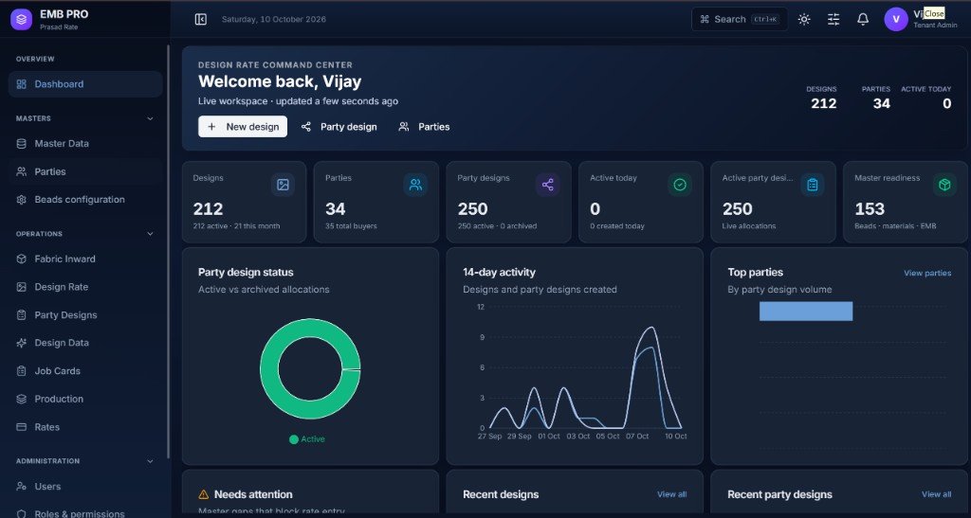Collapse the Administration section chevron

coord(150,461)
